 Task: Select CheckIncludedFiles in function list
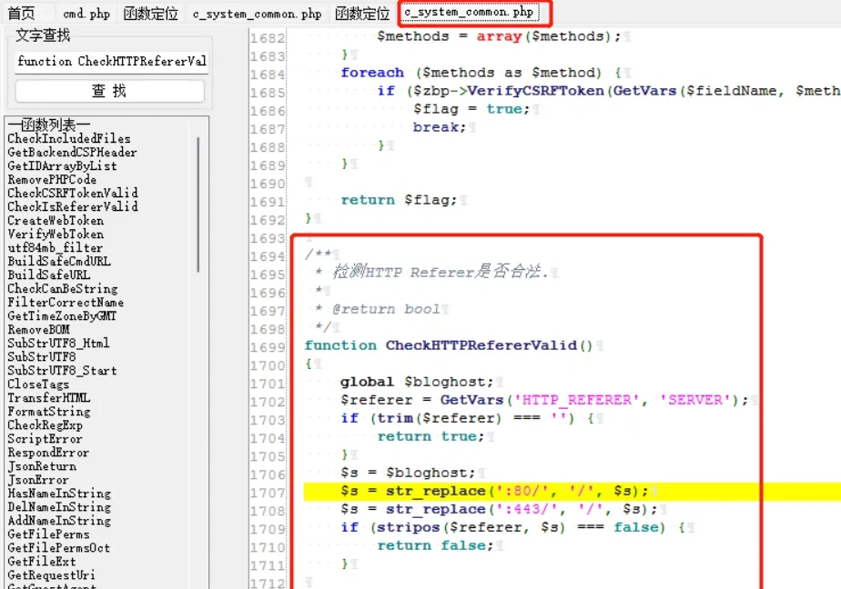tap(68, 139)
